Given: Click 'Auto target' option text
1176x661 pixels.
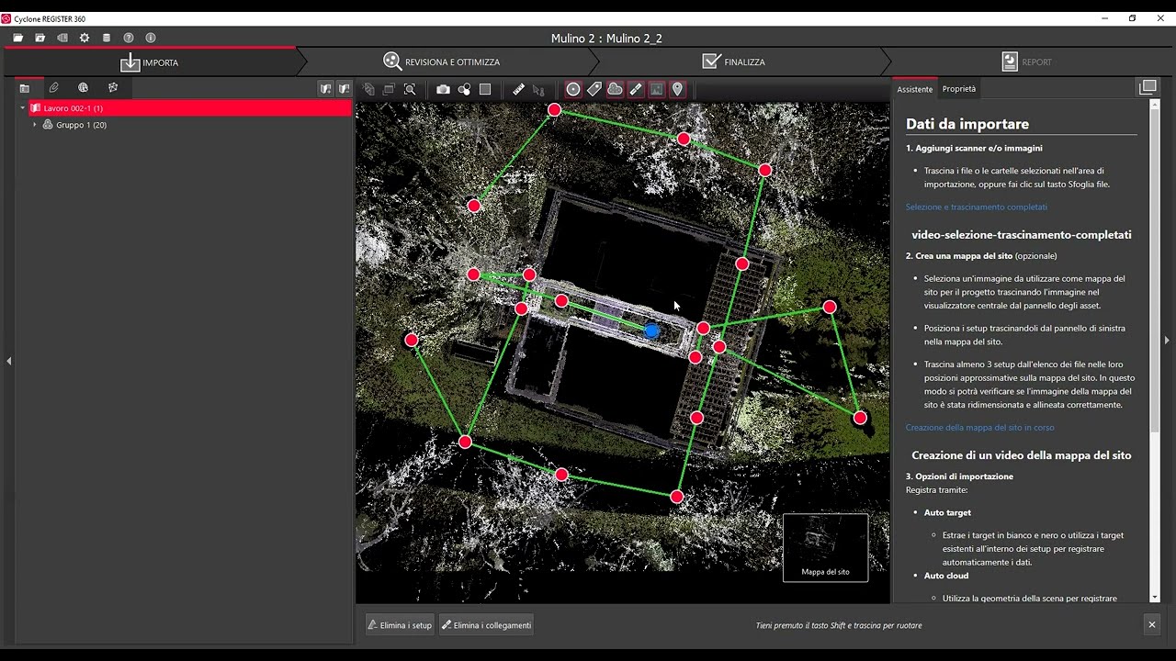Looking at the screenshot, I should click(947, 513).
